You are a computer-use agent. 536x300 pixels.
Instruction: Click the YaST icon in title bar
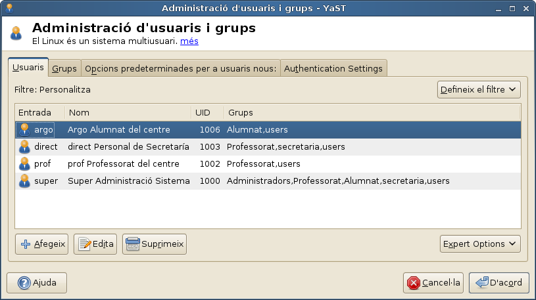9,7
